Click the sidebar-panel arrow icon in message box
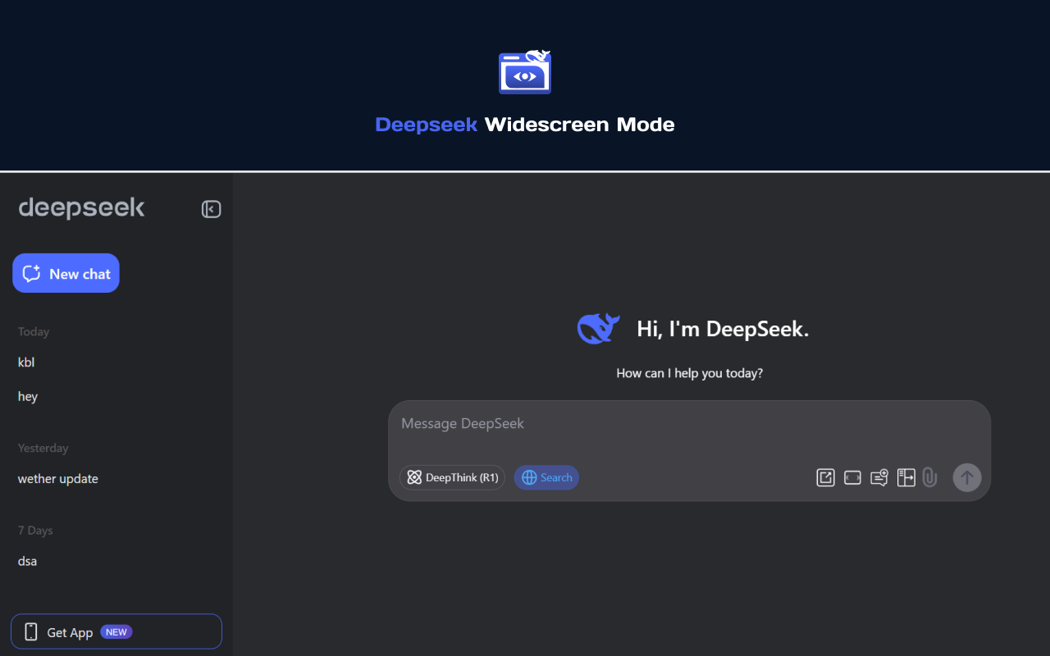This screenshot has height=656, width=1050. click(906, 477)
